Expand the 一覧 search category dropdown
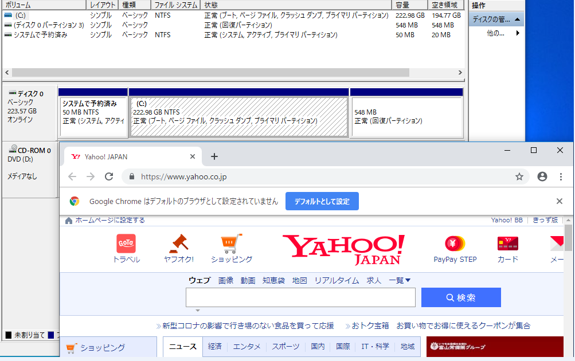Viewport: 575px width, 361px height. pos(400,280)
